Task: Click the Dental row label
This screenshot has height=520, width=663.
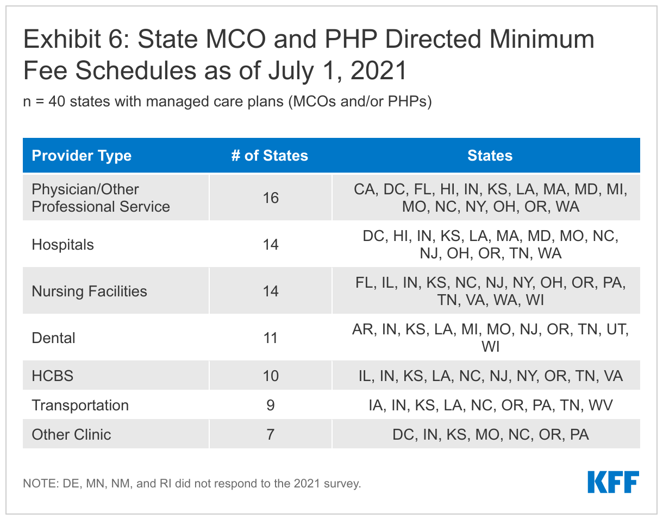Action: pyautogui.click(x=53, y=338)
